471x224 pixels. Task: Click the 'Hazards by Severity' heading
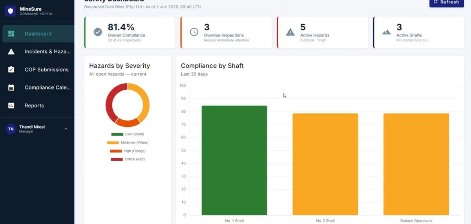tap(120, 66)
